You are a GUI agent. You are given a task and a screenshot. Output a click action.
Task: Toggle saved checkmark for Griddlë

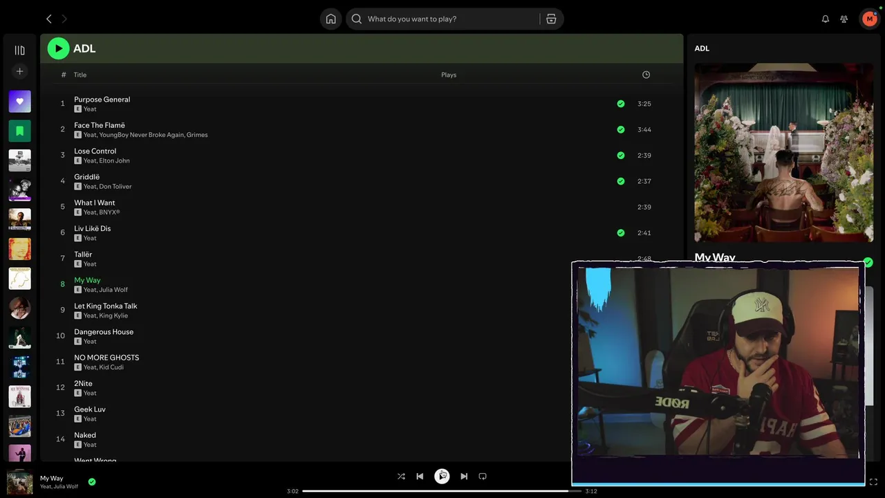(x=621, y=181)
